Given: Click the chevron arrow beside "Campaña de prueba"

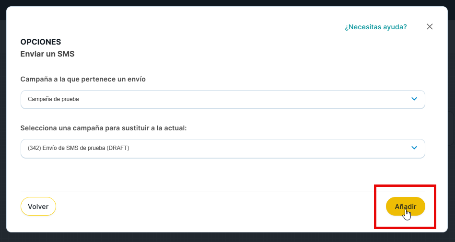Looking at the screenshot, I should point(414,99).
